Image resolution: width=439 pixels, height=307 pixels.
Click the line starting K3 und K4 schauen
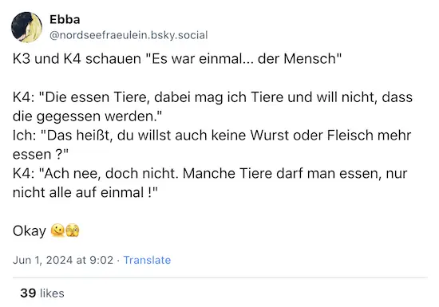tap(177, 59)
